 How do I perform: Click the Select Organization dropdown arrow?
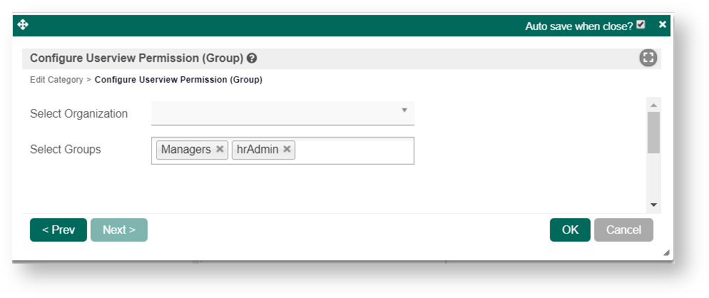tap(404, 111)
